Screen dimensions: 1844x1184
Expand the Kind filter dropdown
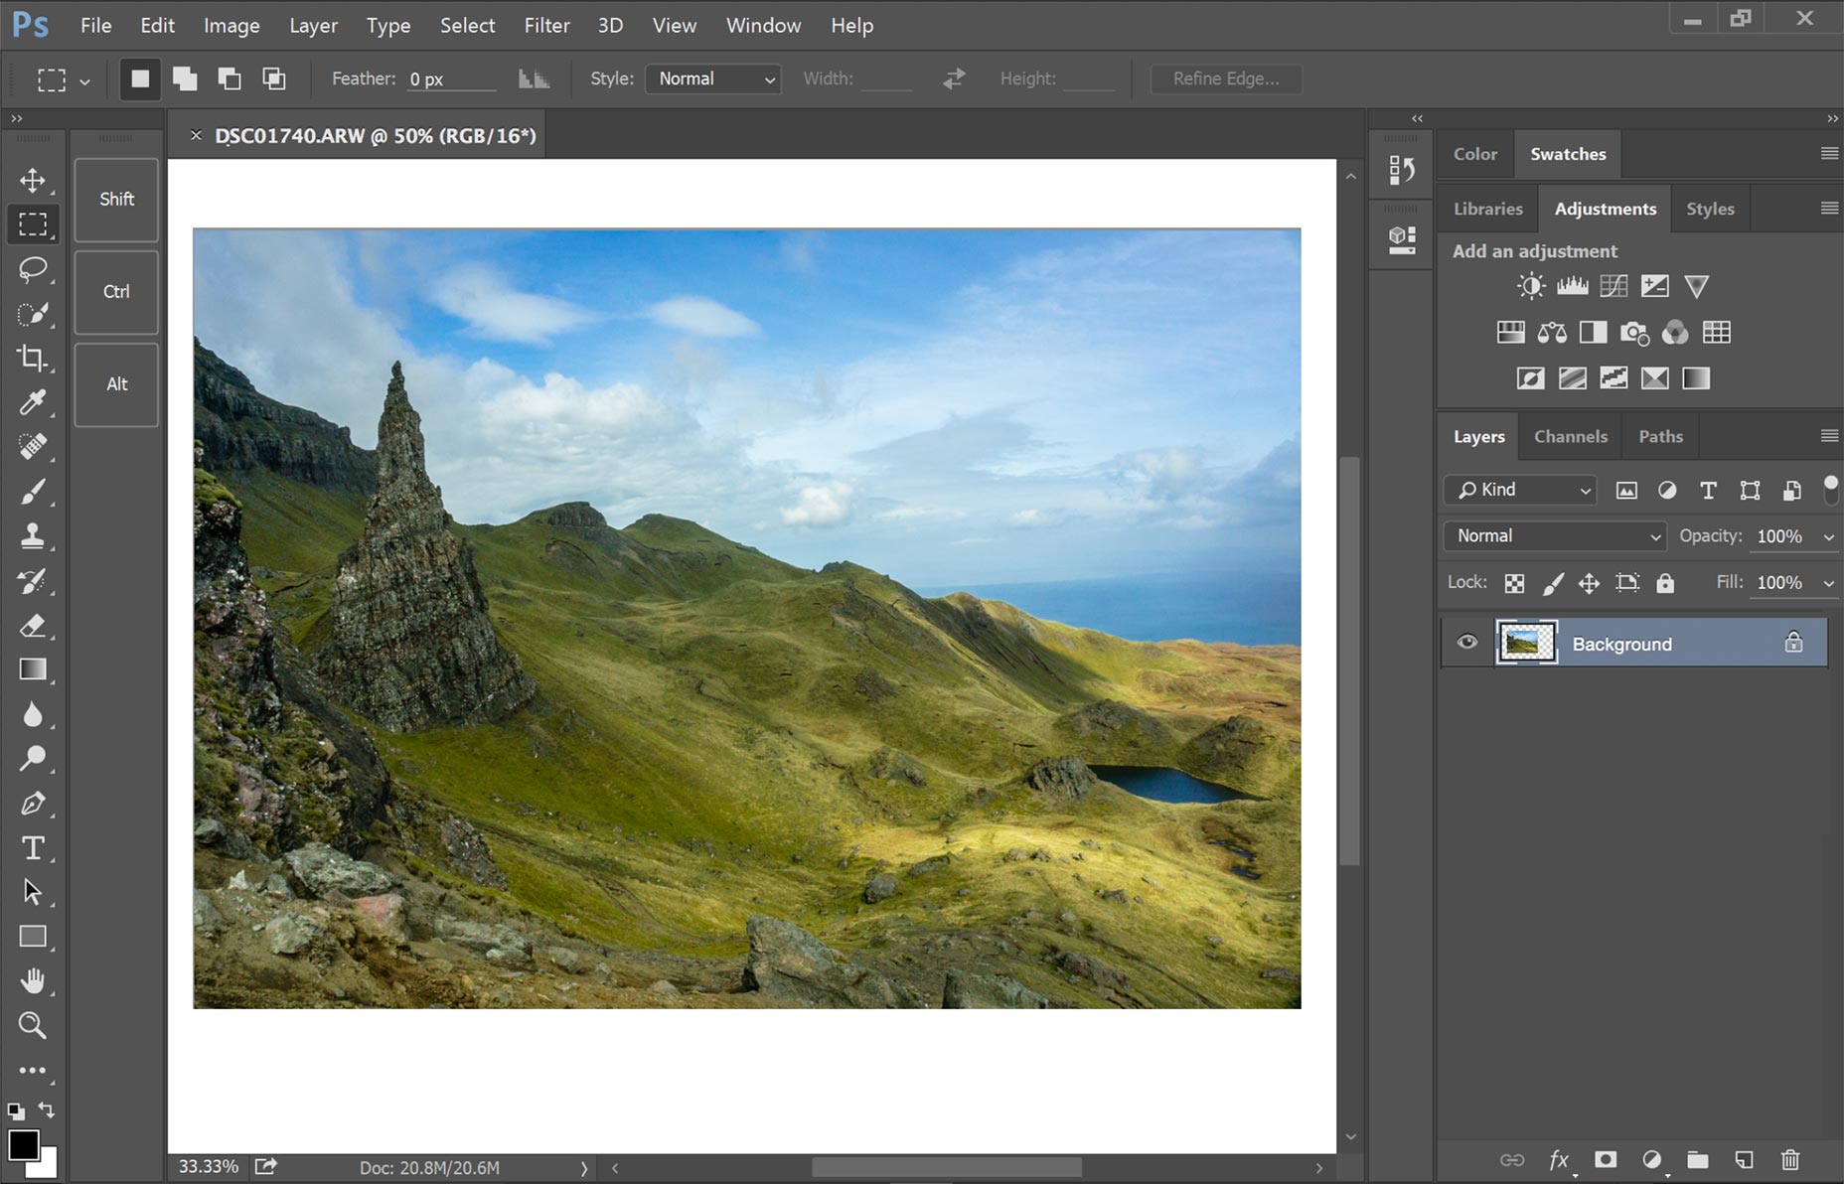click(1520, 490)
